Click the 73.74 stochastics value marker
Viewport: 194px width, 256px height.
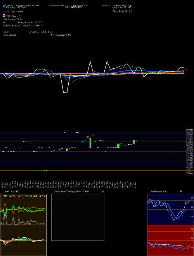[188, 202]
